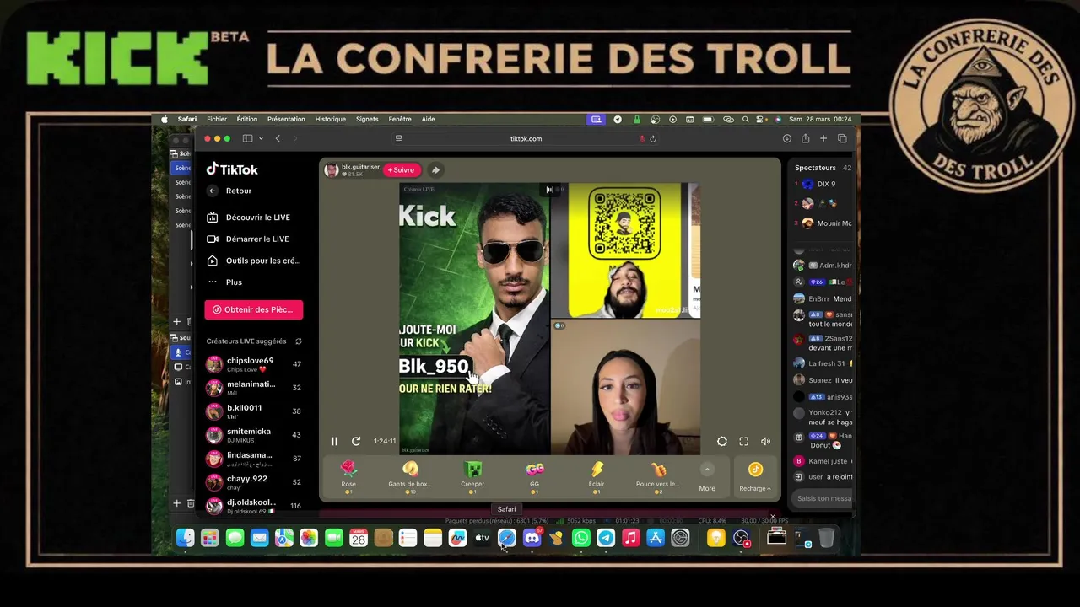Pause the TikTok live stream
Screen dimensions: 1080x607
334,441
